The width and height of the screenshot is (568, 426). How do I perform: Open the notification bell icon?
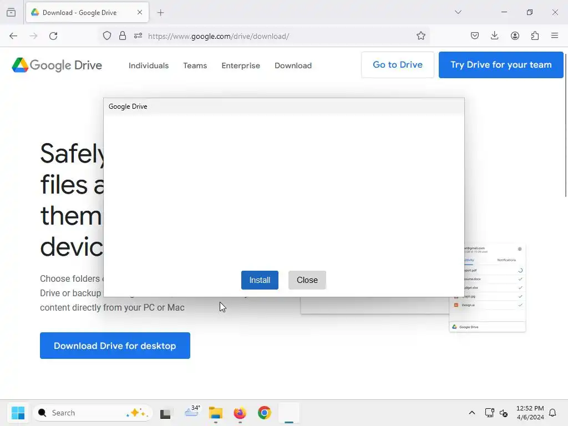pos(552,413)
